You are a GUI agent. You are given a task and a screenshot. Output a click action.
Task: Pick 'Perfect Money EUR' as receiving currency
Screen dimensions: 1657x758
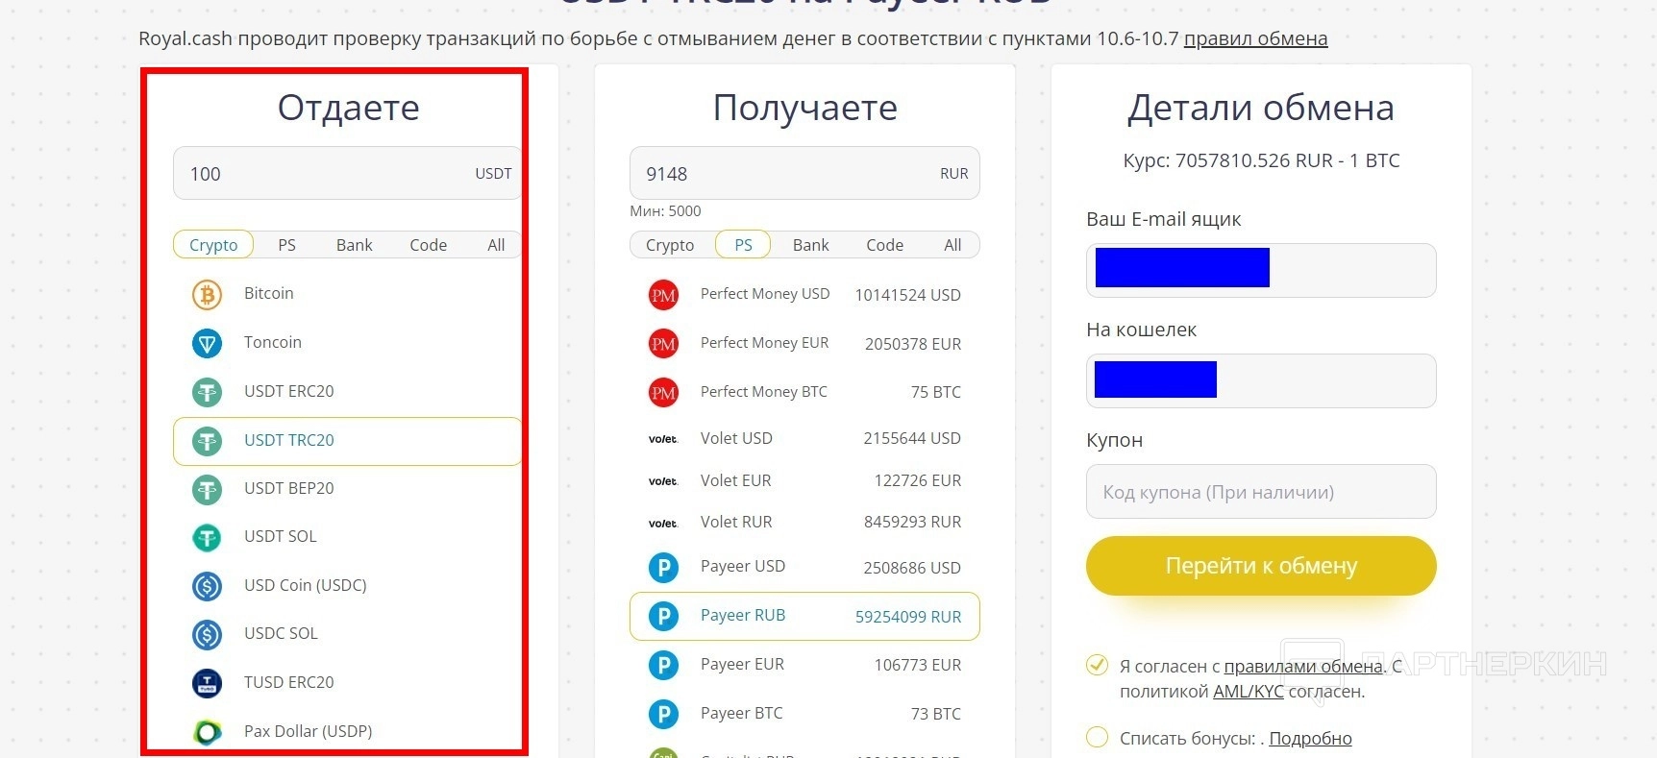[x=804, y=344]
